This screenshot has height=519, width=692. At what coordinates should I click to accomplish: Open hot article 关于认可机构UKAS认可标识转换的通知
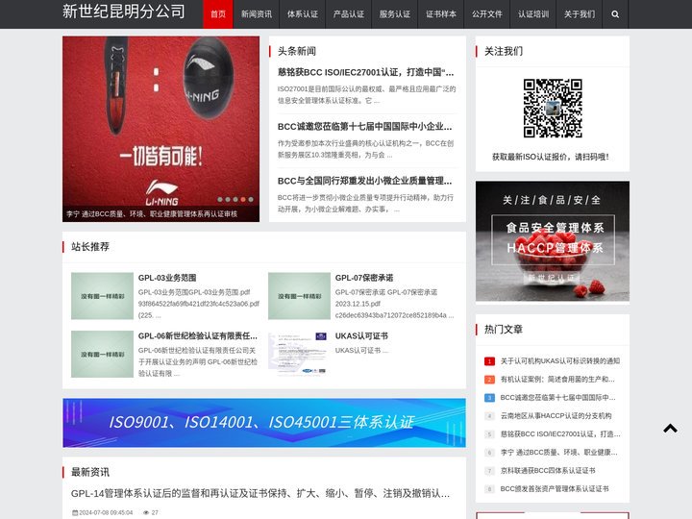click(560, 361)
